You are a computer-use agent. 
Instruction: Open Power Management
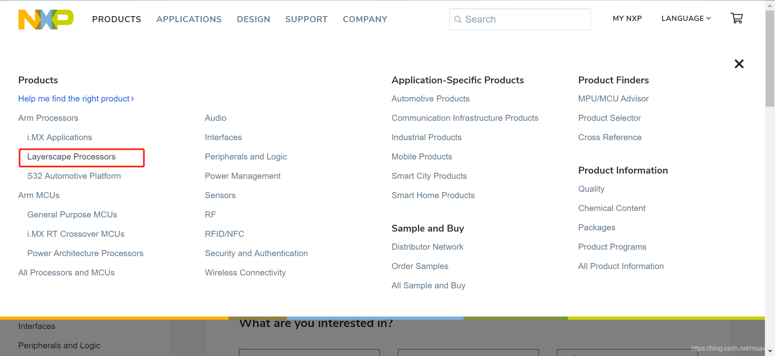243,176
